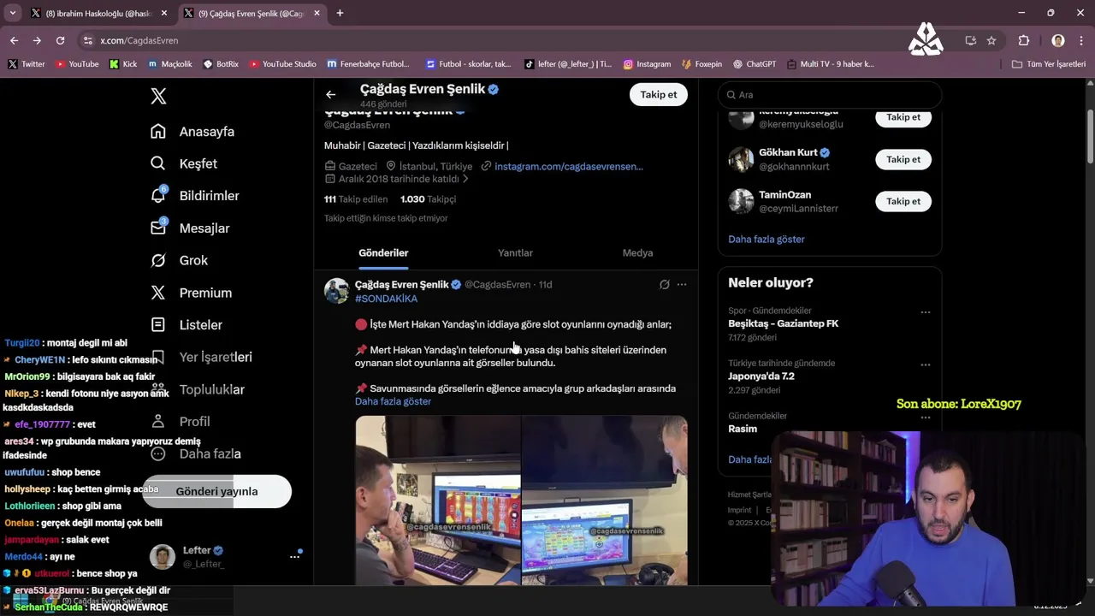Open the Premium page
This screenshot has width=1095, height=616.
coord(192,293)
